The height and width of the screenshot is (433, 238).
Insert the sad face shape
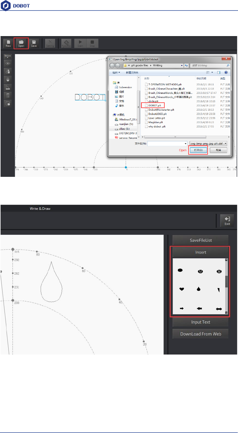coord(219,272)
